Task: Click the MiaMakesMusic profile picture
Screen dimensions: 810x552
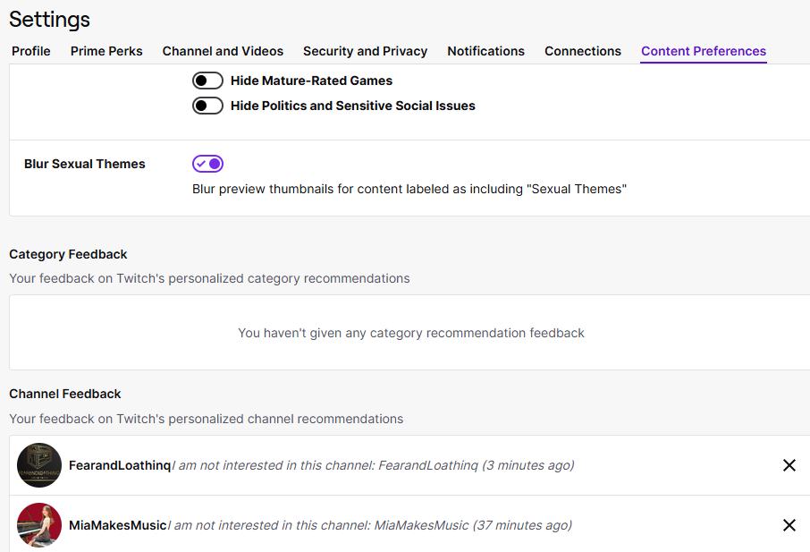Action: point(39,525)
